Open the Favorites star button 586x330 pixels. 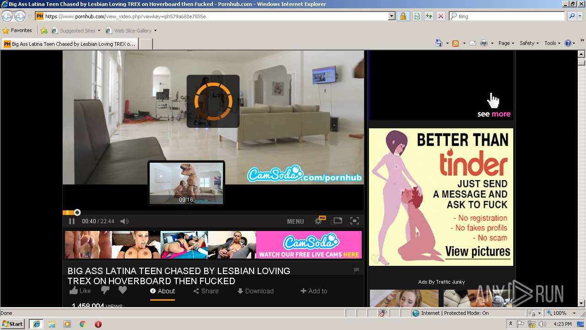tap(17, 30)
